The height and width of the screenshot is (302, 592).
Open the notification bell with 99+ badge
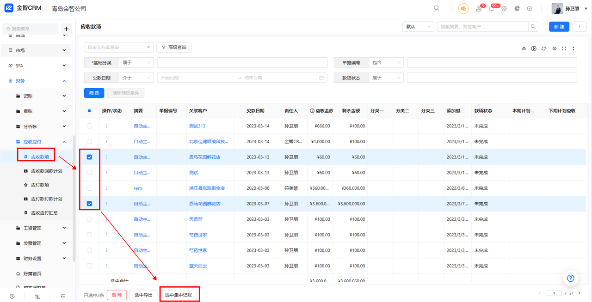click(x=492, y=9)
